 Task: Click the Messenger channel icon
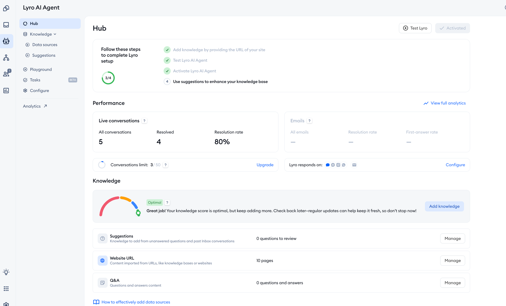(333, 165)
